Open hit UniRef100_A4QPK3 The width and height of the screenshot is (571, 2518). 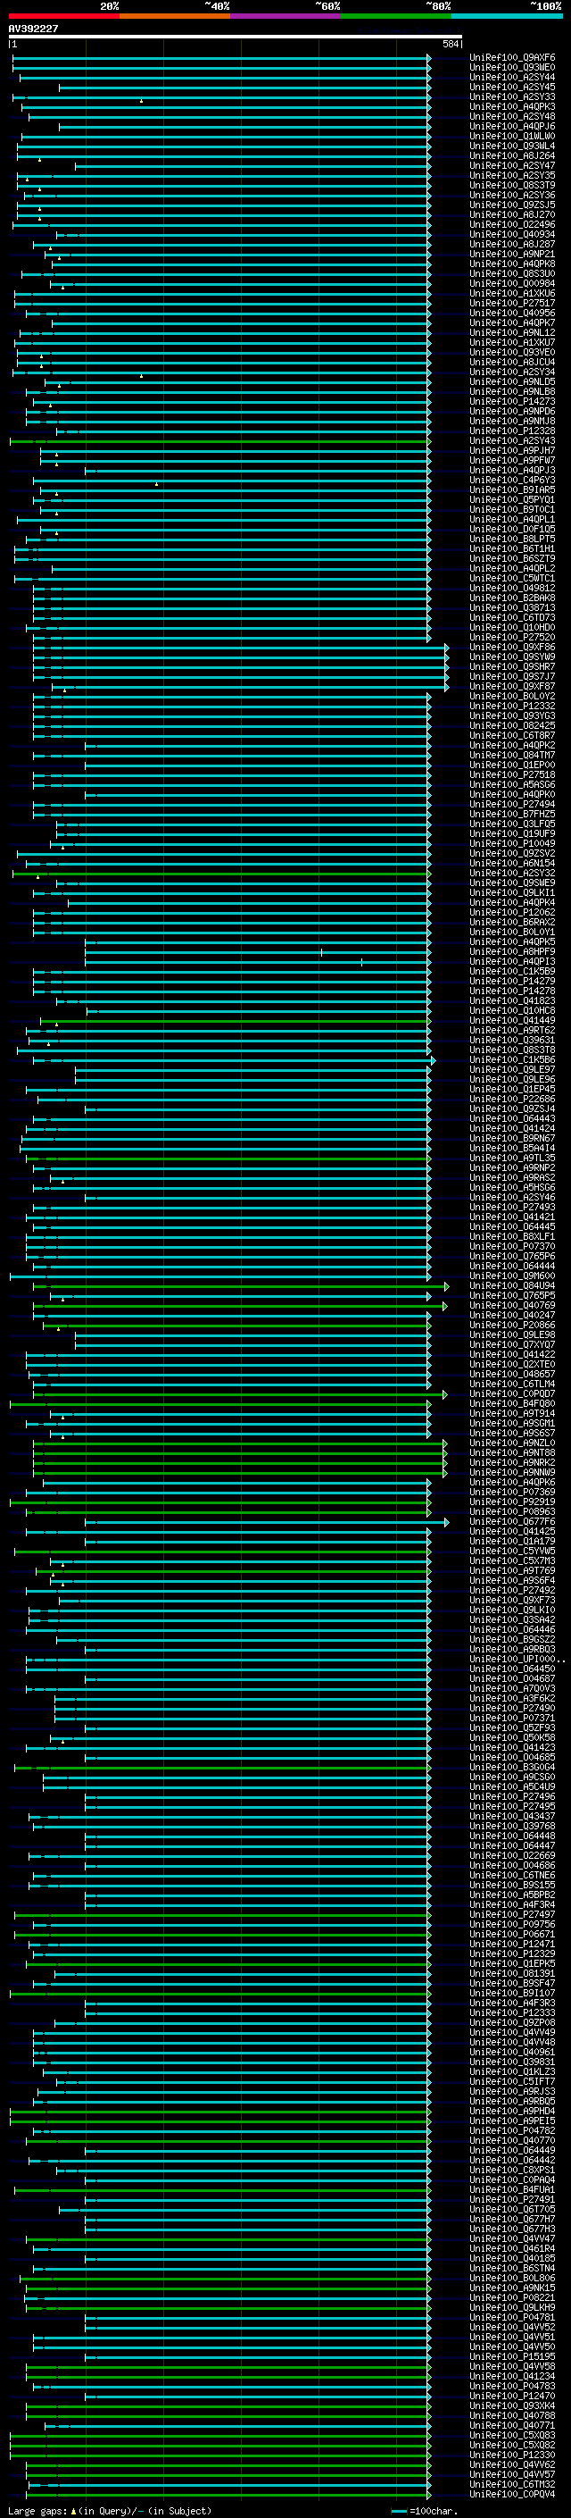pos(512,107)
